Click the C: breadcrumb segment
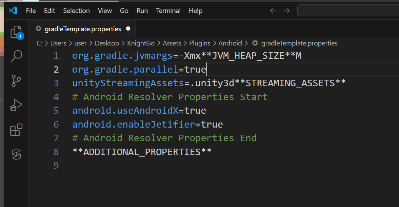Screen dimensions: 399x207 (39, 43)
